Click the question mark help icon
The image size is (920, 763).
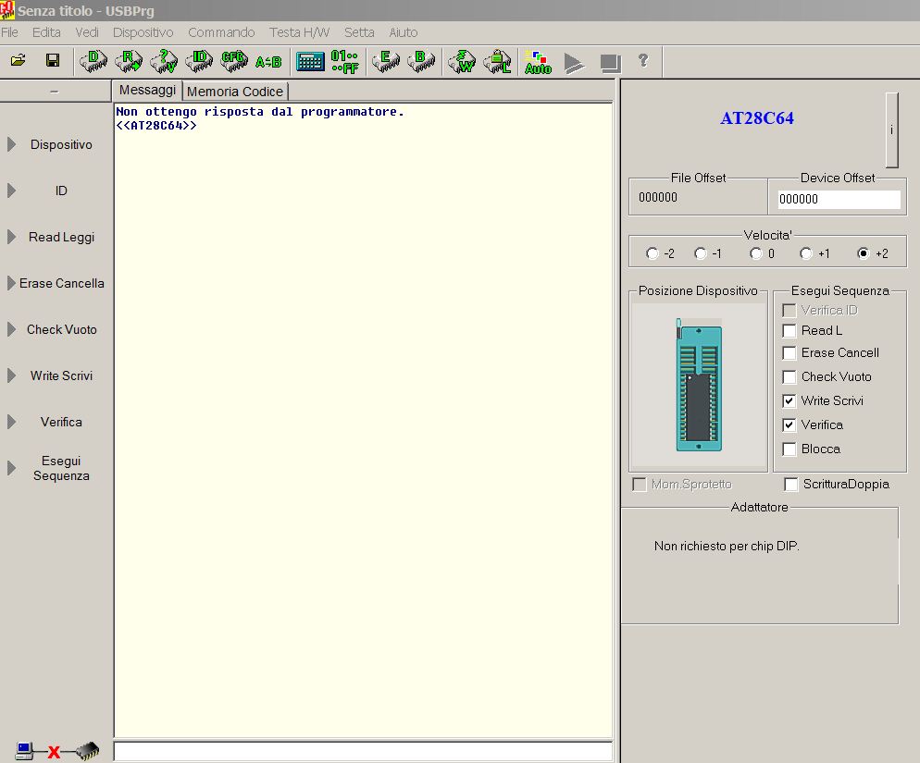[x=643, y=60]
